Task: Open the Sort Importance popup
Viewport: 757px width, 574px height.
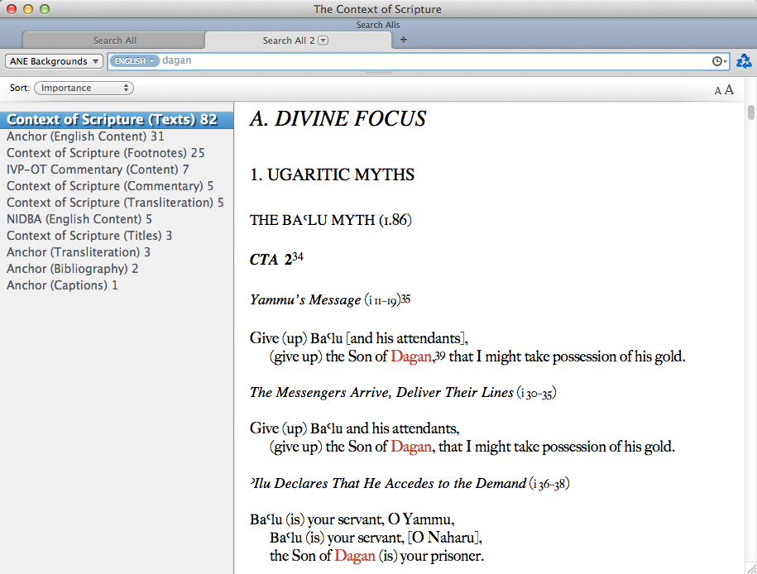Action: point(84,88)
